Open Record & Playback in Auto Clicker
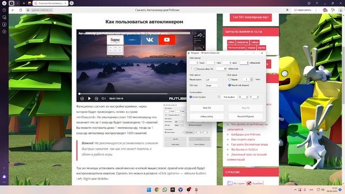 (246, 116)
